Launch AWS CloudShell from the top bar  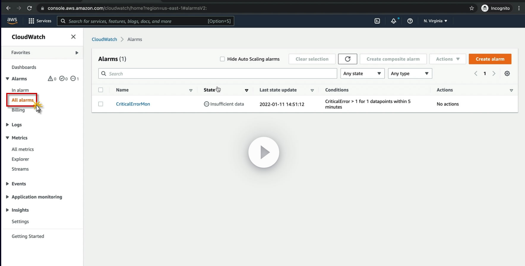tap(377, 21)
